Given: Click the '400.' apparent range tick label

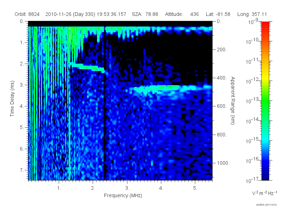Looking at the screenshot, I should coord(222,78).
